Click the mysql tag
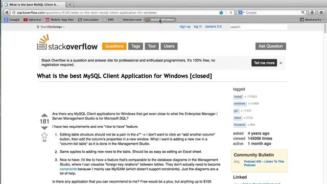Viewport: 327px width, 184px height. point(238,97)
